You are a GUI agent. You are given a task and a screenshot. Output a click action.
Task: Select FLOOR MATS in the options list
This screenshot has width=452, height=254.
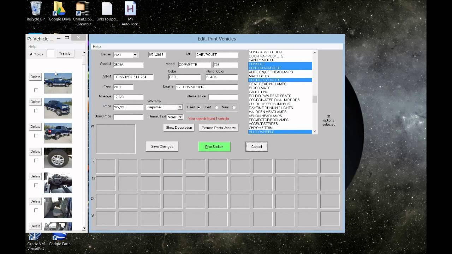(x=280, y=88)
